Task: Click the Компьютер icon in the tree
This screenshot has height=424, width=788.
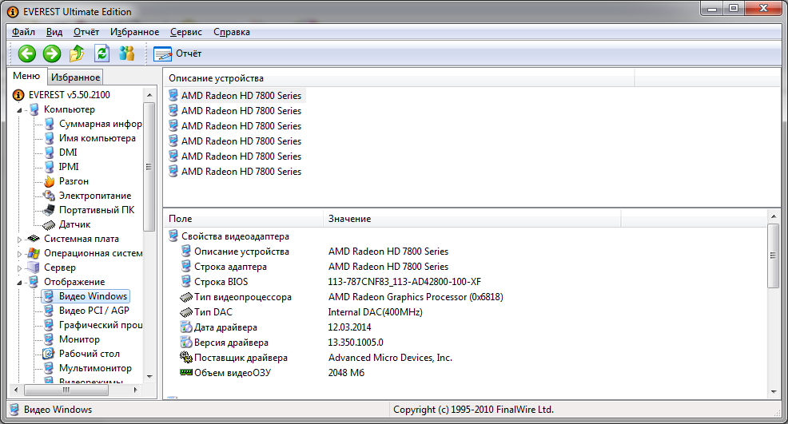Action: point(34,109)
